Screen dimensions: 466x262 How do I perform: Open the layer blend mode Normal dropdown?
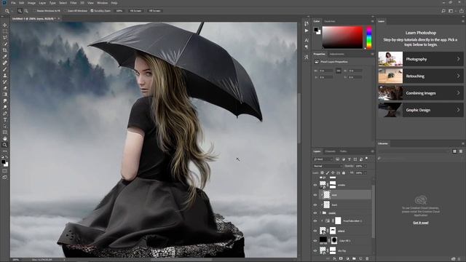coord(327,166)
